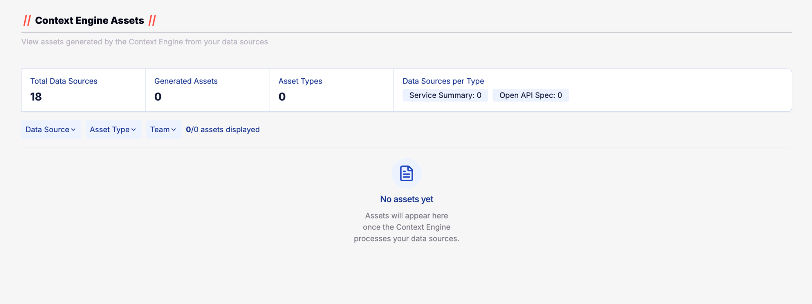Viewport: 812px width, 304px height.
Task: Click the red slashes left of the title
Action: [x=27, y=21]
